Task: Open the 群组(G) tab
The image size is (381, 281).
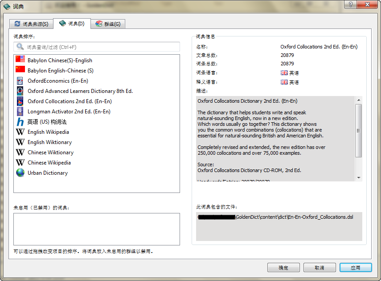Action: (x=108, y=24)
